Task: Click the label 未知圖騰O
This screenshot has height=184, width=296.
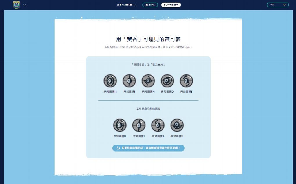Action: [x=167, y=91]
